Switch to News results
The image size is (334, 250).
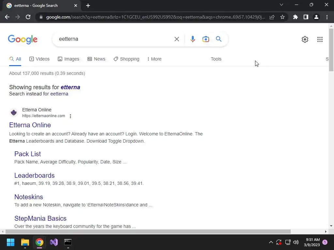[96, 59]
